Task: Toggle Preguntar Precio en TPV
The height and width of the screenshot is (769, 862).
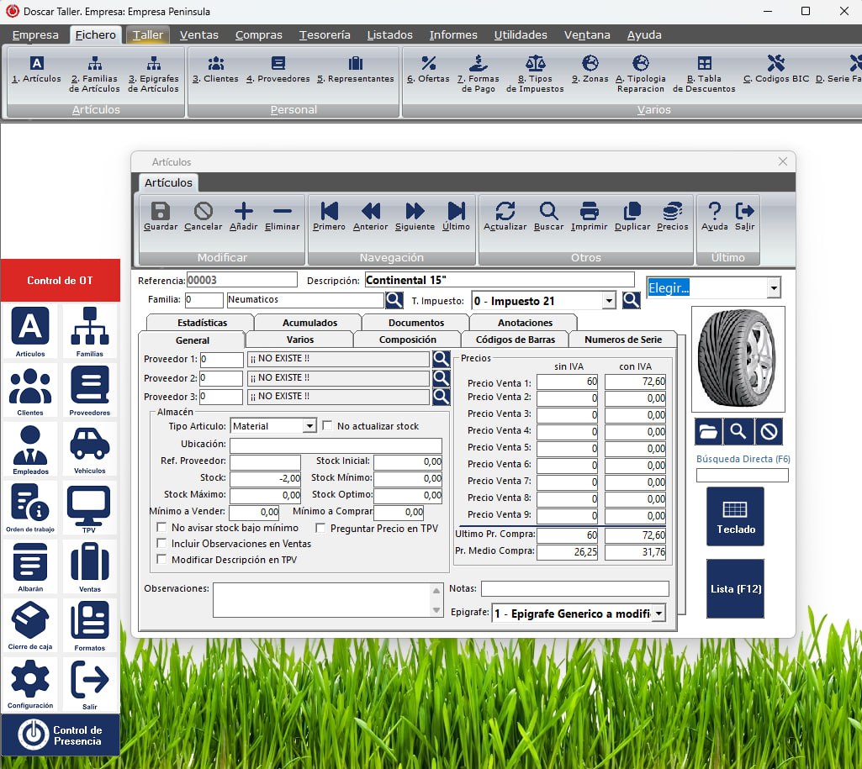Action: [x=320, y=529]
